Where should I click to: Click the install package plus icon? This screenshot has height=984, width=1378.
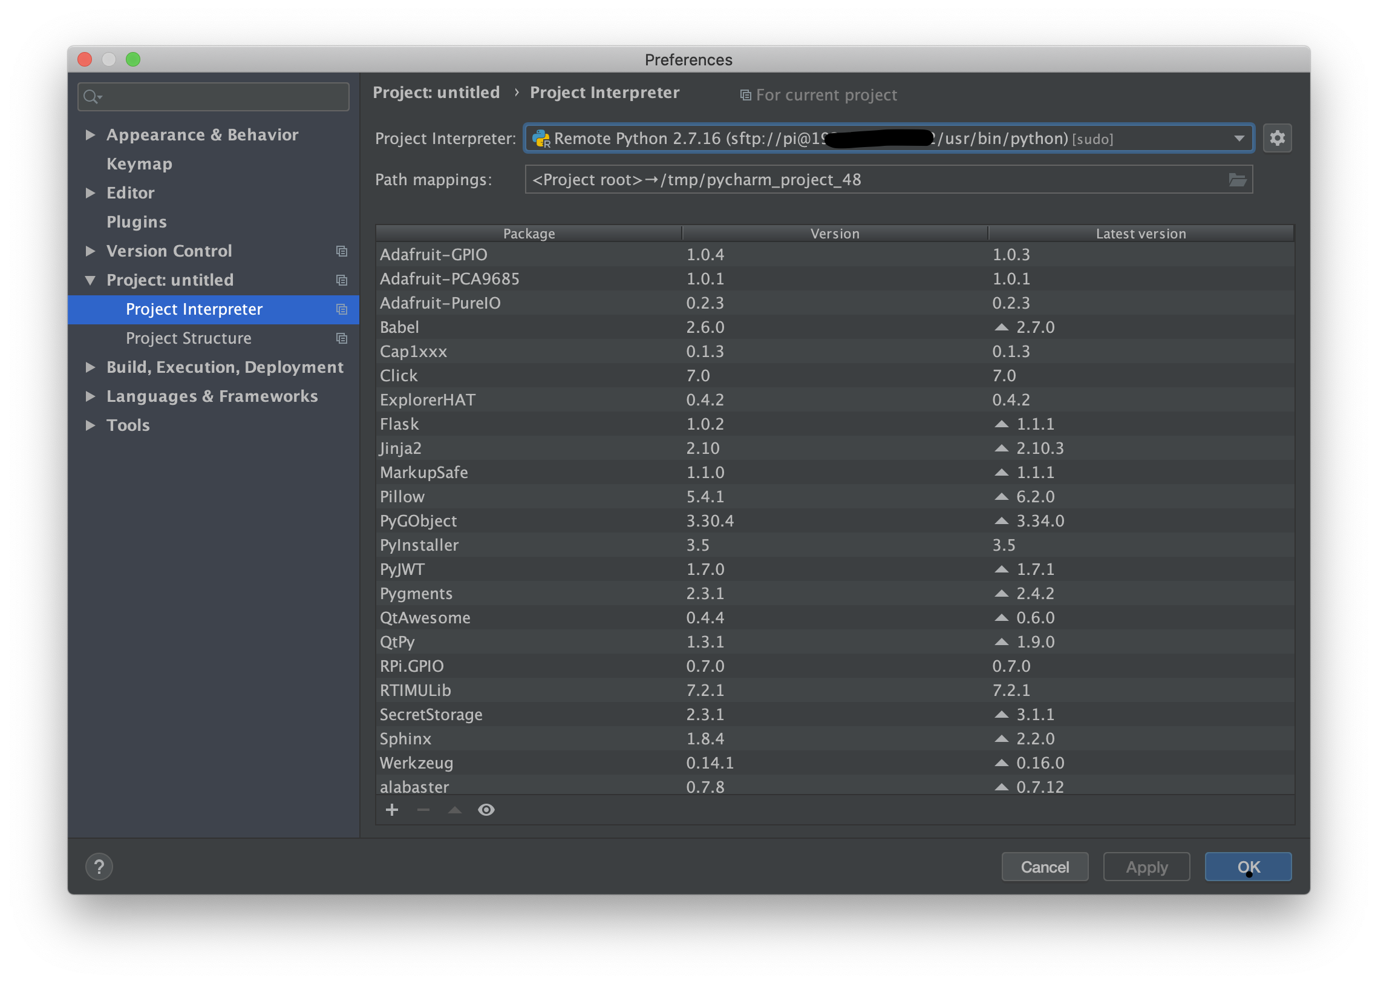[x=392, y=810]
